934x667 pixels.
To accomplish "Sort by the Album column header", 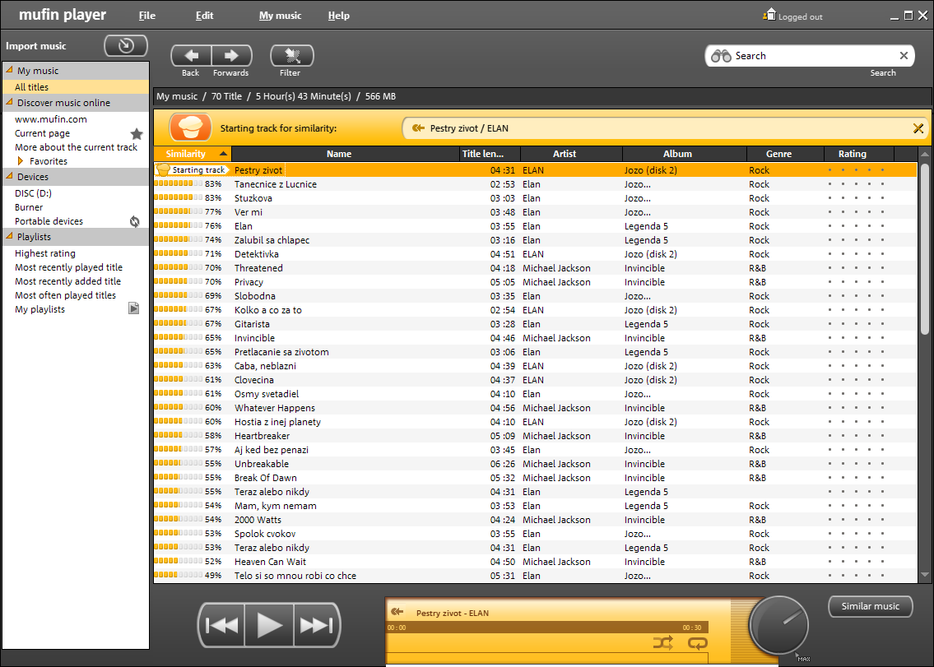I will click(x=685, y=154).
